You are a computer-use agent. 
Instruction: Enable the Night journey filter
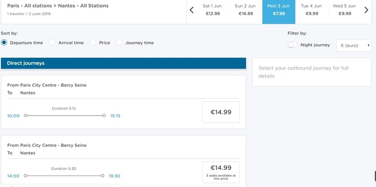(292, 45)
